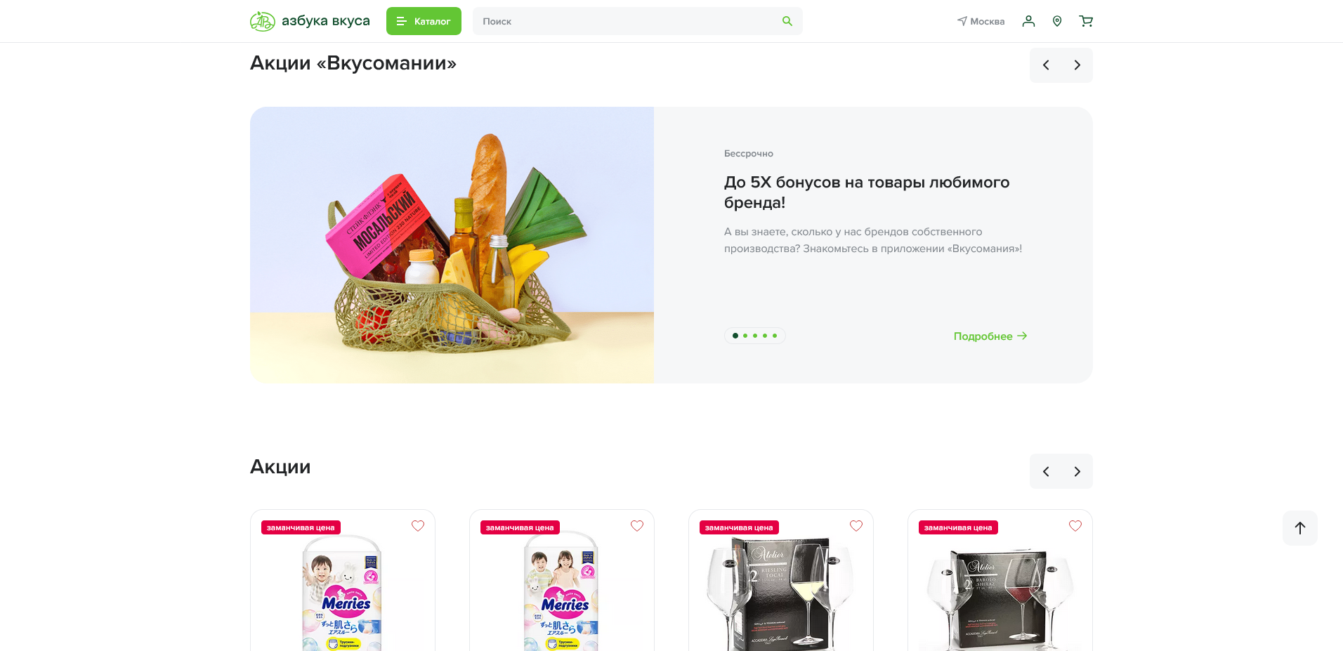Toggle favorite heart on second Merries product
This screenshot has width=1343, height=651.
point(637,526)
